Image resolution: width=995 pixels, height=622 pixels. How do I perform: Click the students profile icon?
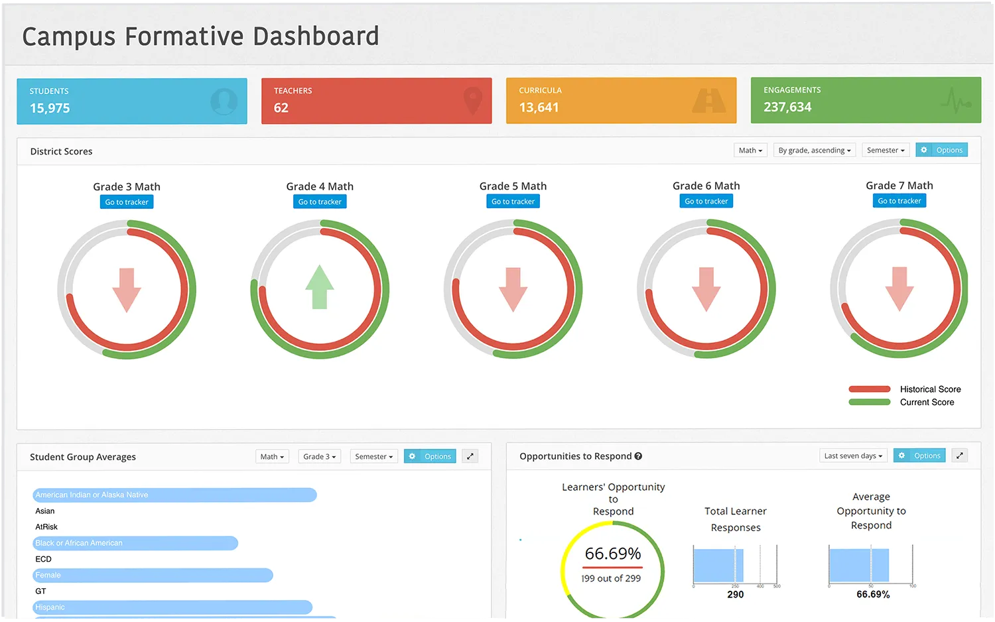coord(224,101)
